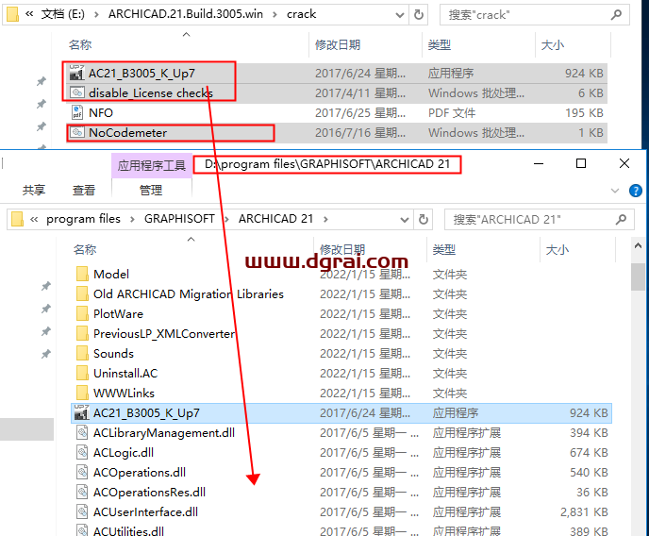Click the PlotWare folder icon

click(x=82, y=313)
